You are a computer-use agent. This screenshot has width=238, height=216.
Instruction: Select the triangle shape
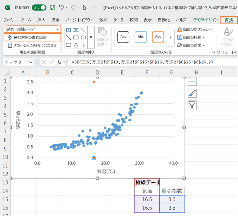click(x=76, y=45)
